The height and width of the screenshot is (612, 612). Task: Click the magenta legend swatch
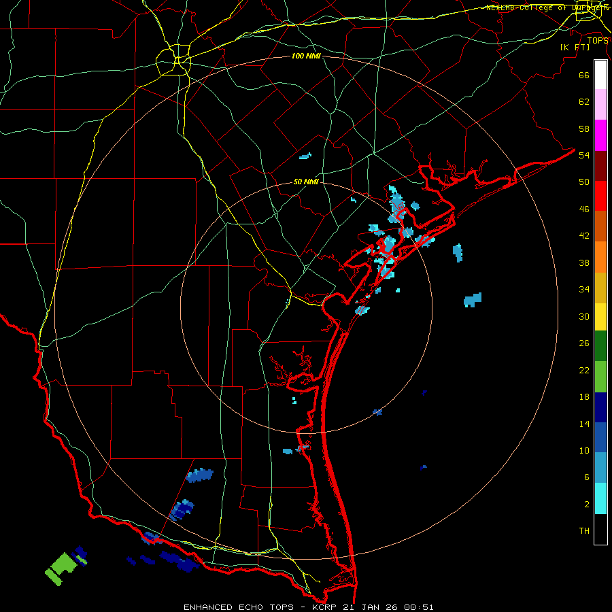[600, 135]
